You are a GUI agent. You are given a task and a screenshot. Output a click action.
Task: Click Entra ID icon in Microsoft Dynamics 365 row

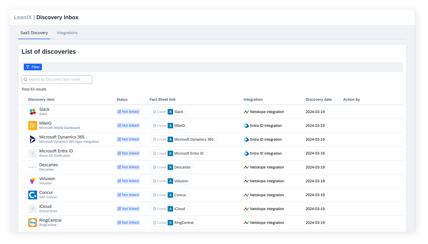click(246, 139)
